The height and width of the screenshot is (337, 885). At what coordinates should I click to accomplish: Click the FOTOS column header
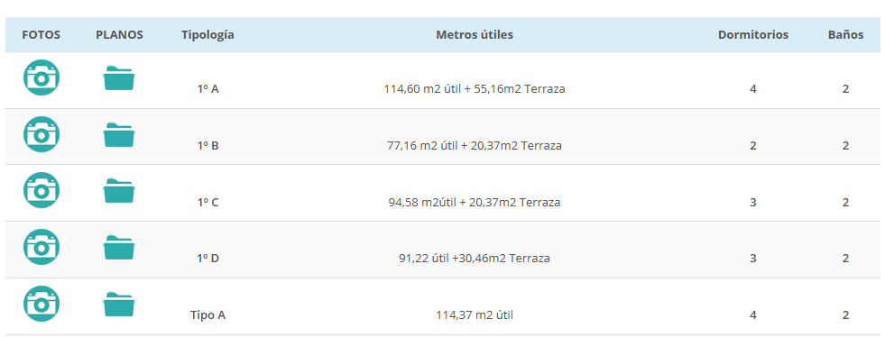(x=41, y=35)
